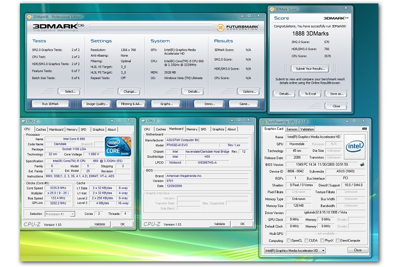Enable the OpenCL checkbox in GPU-Z
Image resolution: width=401 pixels, height=267 pixels.
[x=289, y=240]
